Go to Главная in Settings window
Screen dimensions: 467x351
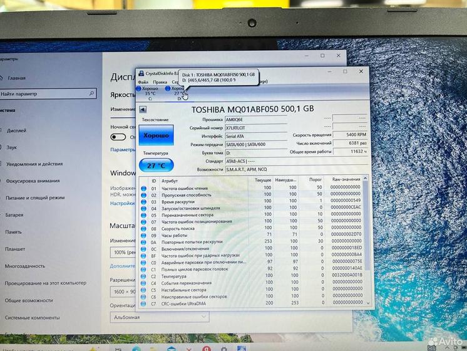pos(17,78)
